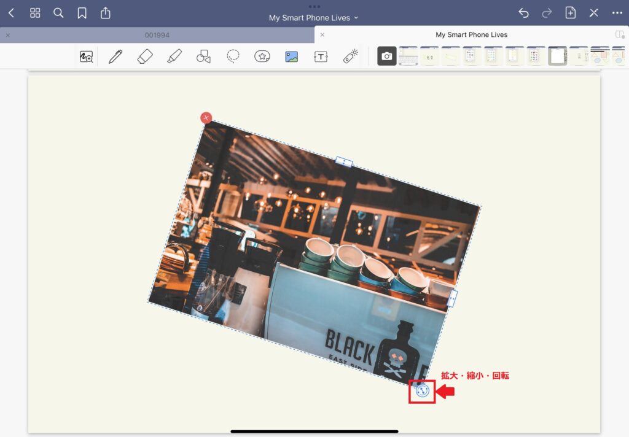Close the My Smart Phone Lives tab
The width and height of the screenshot is (629, 437).
click(322, 35)
